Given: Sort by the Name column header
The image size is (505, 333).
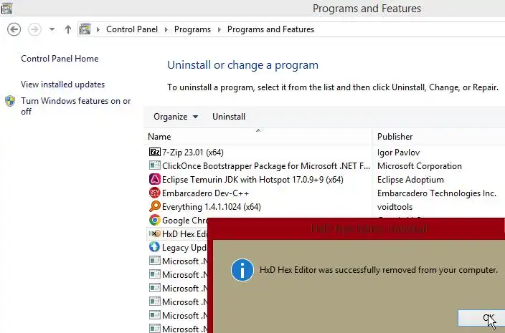Looking at the screenshot, I should [258, 137].
